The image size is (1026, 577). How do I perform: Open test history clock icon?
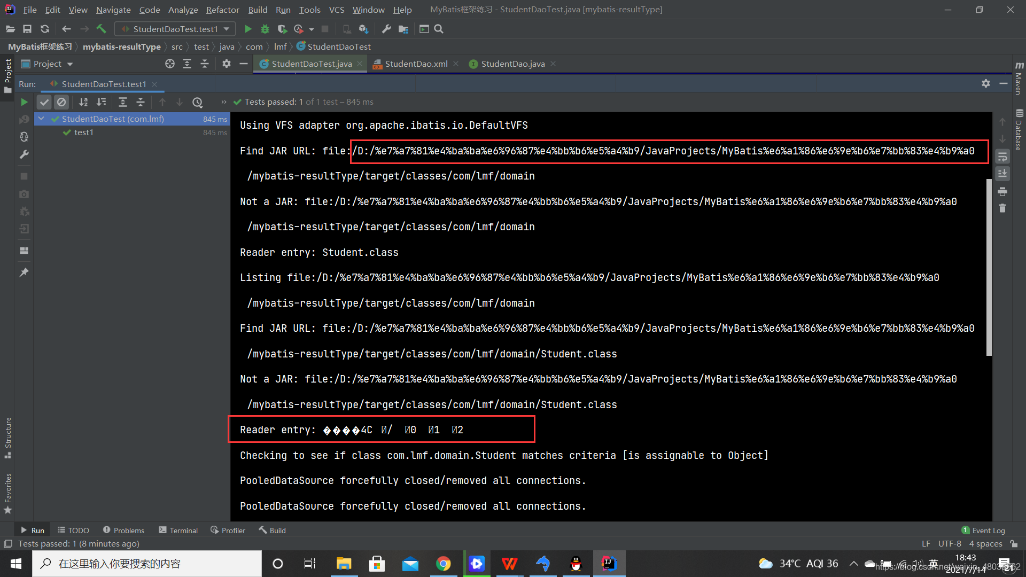click(198, 102)
